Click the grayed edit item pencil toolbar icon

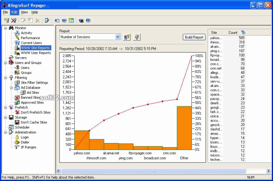coord(23,20)
